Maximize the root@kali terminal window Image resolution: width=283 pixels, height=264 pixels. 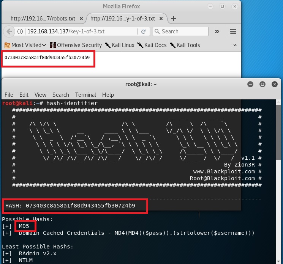262,84
